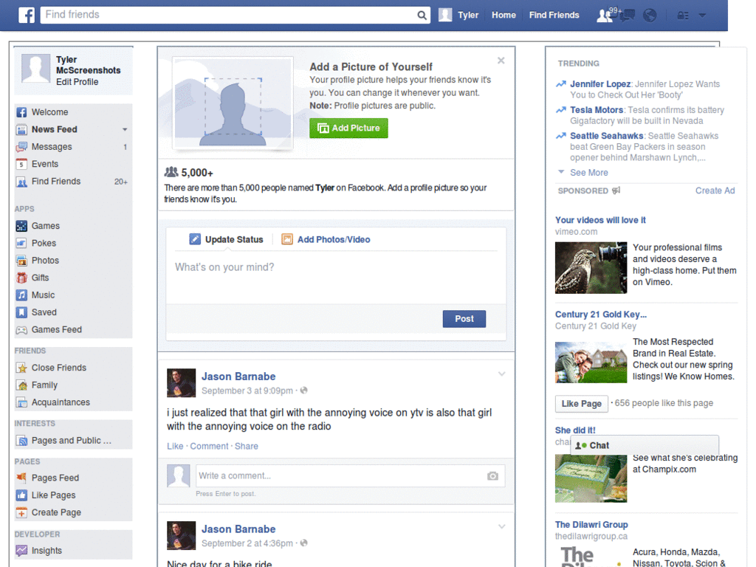Share the annoying voice post
756x567 pixels.
(x=247, y=447)
